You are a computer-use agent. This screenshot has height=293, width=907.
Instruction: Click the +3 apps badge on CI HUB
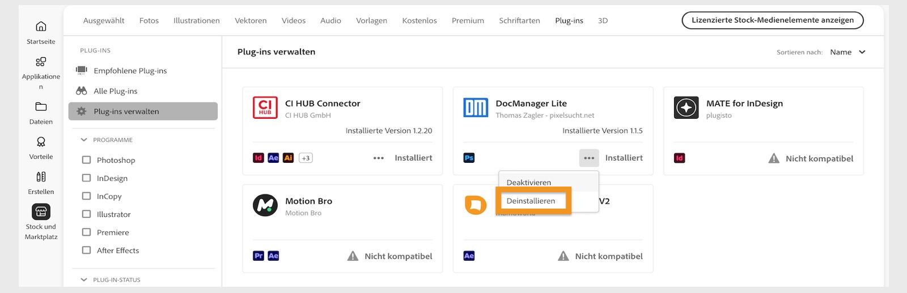tap(306, 158)
